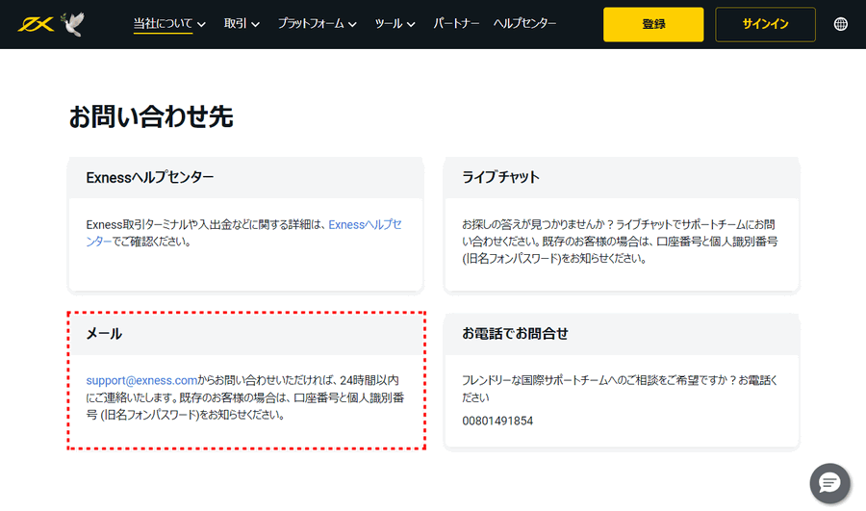Click the white dove icon beside logo
Viewport: 866px width, 511px height.
pos(73,24)
